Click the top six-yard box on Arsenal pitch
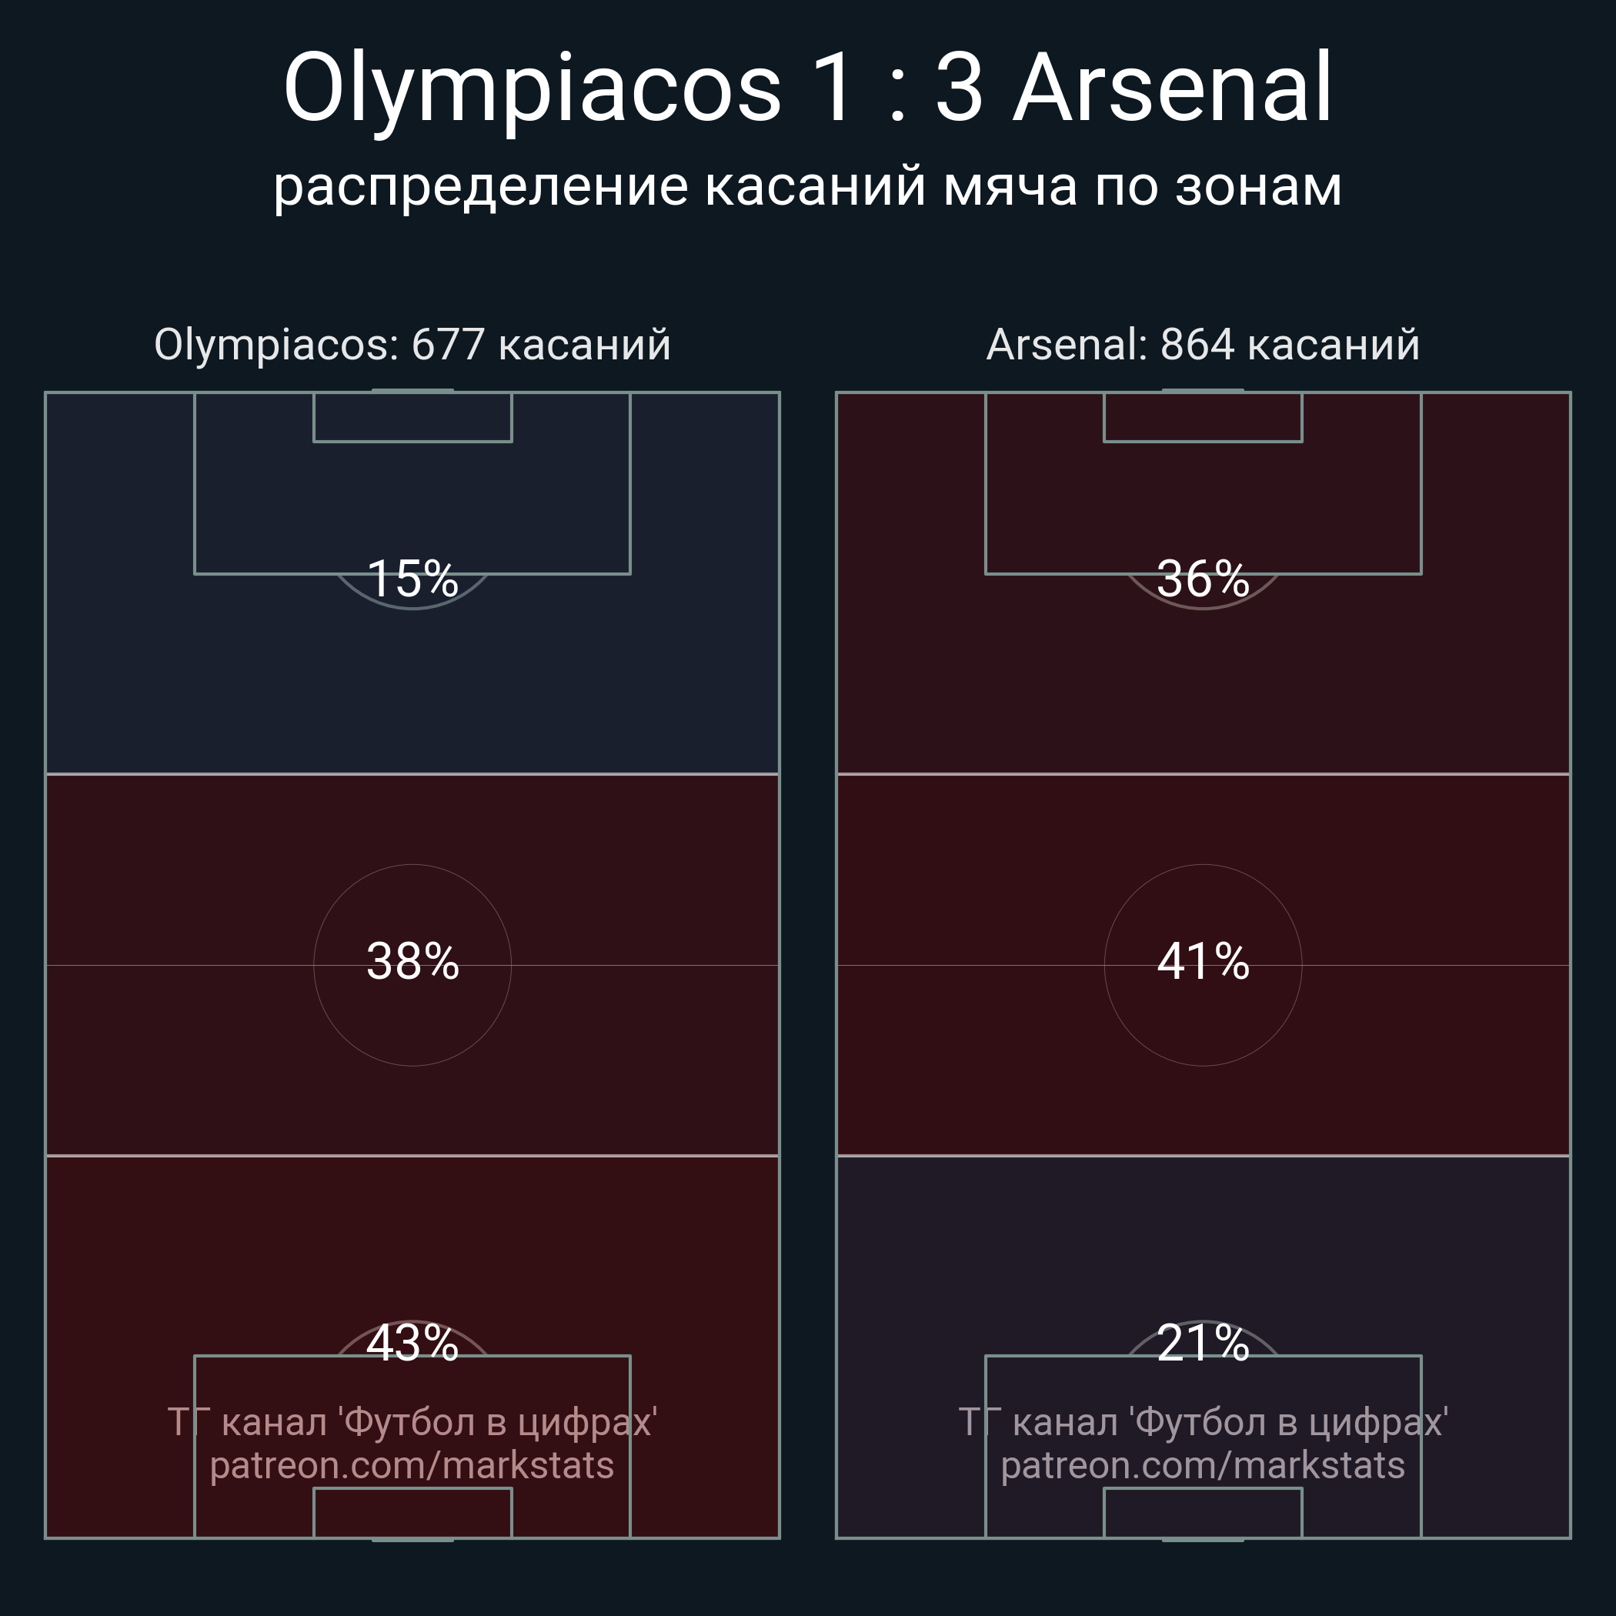Image resolution: width=1616 pixels, height=1616 pixels. pos(1203,416)
